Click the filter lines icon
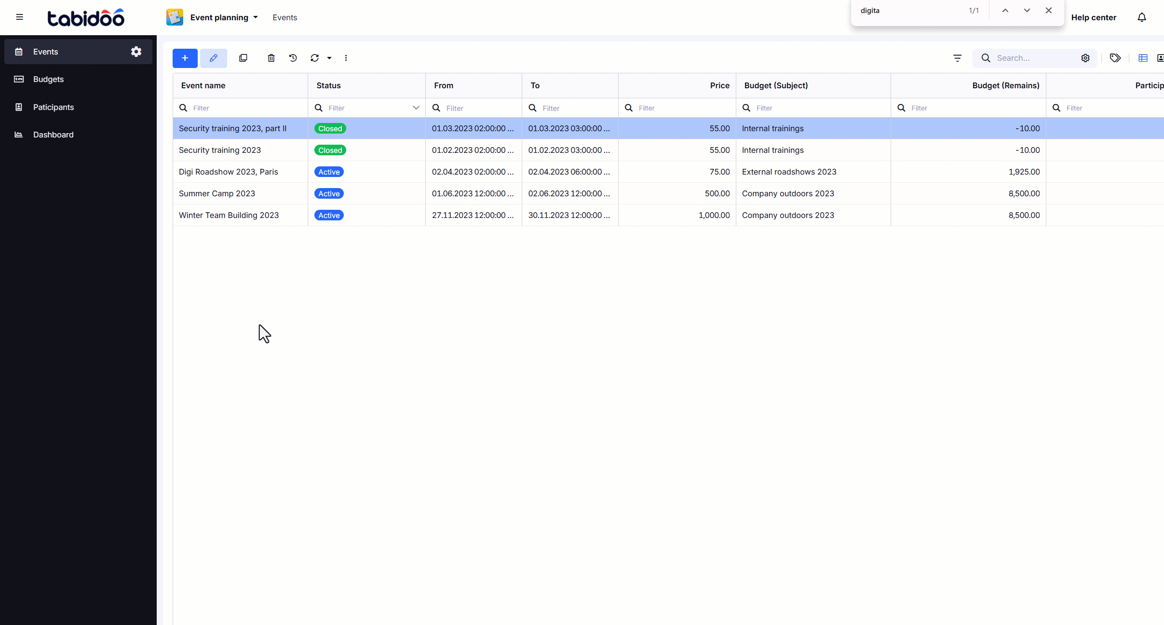This screenshot has height=625, width=1164. click(957, 58)
